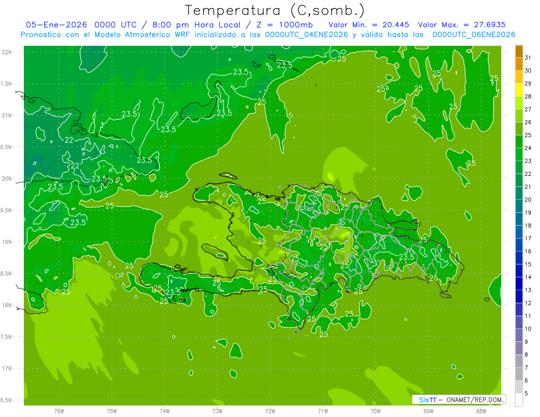This screenshot has height=417, width=540.
Task: Click the valid-until stamp "0000UTC_06ENE2026"
Action: pos(474,35)
